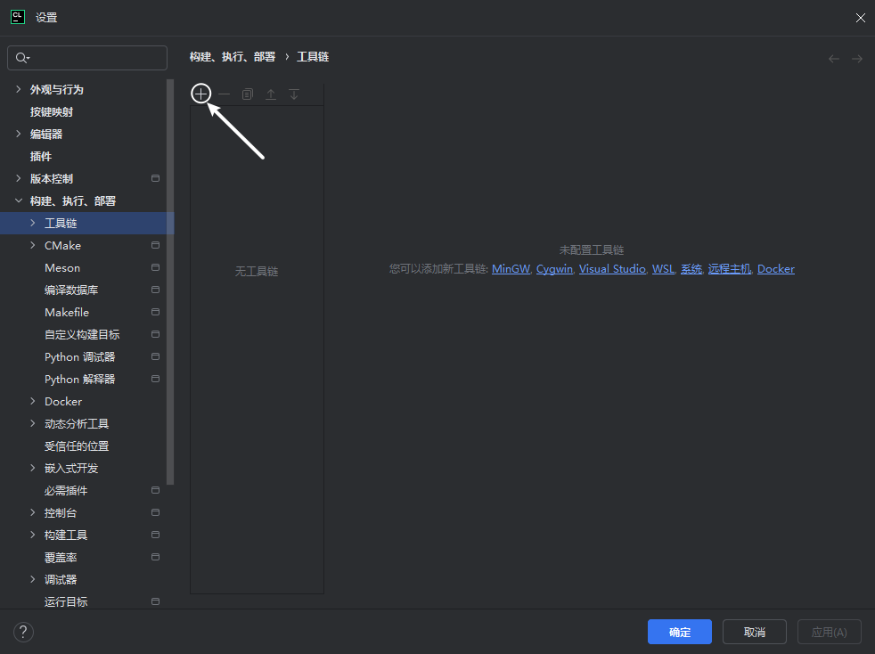Click the back navigation arrow
875x654 pixels.
pyautogui.click(x=833, y=58)
